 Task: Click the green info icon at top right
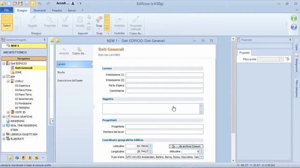[294, 18]
